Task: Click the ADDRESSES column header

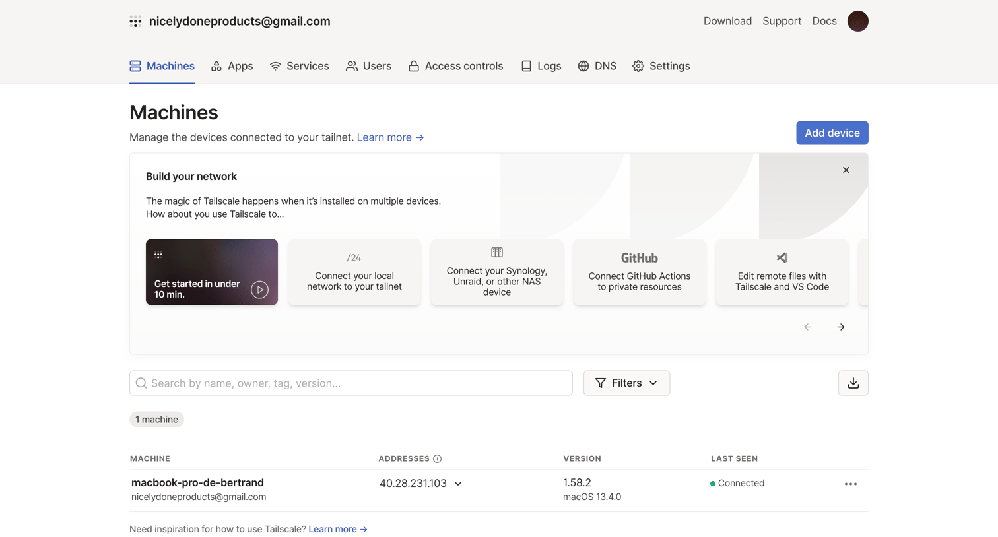Action: [x=404, y=459]
